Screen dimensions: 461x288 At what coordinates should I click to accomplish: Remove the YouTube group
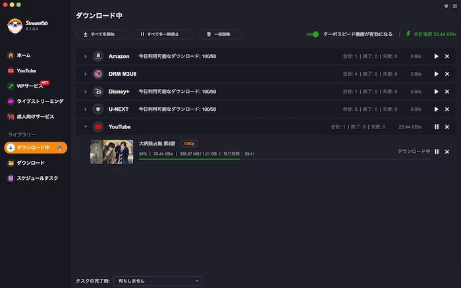(x=447, y=127)
